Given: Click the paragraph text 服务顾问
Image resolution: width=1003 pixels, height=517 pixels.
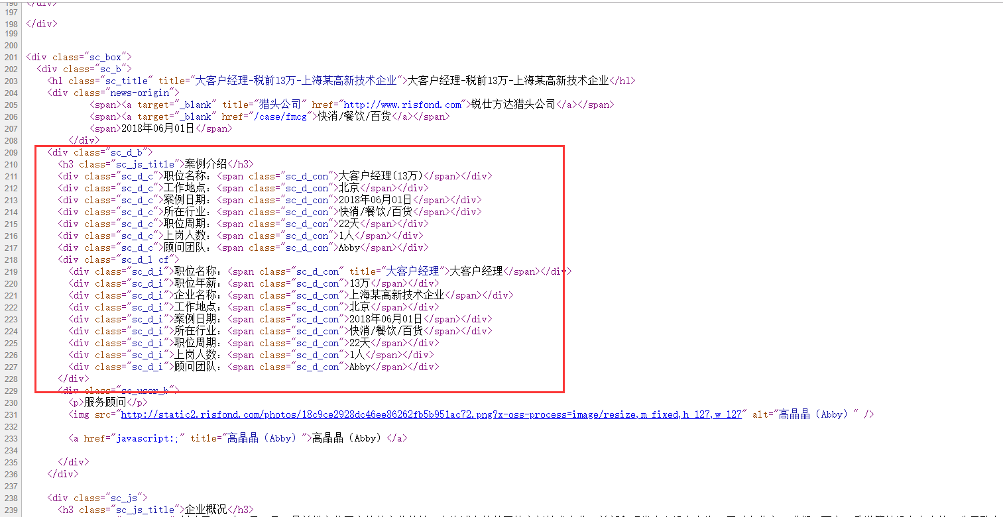Looking at the screenshot, I should (105, 402).
